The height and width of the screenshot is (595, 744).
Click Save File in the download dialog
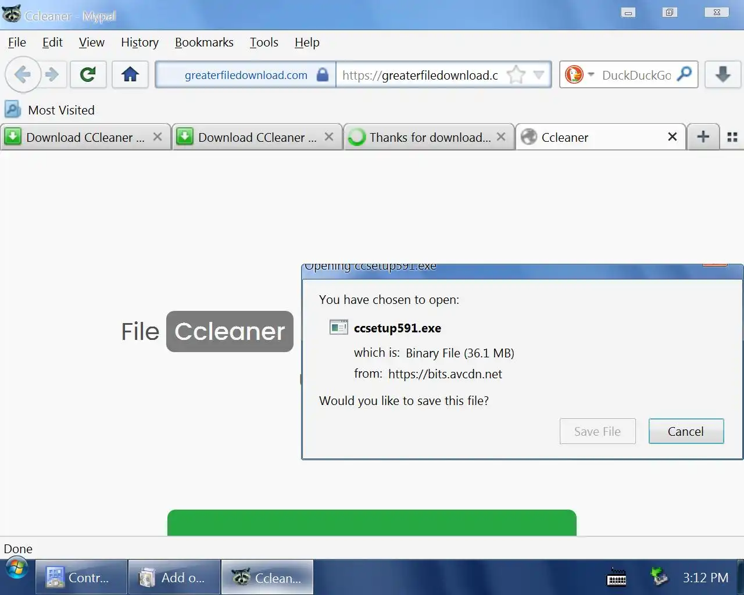coord(598,431)
